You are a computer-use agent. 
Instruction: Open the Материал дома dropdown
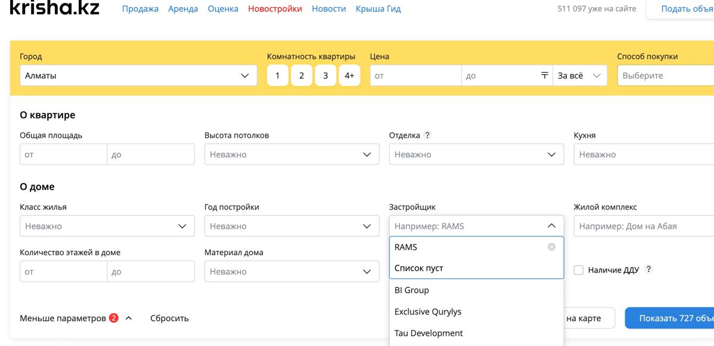tap(292, 272)
